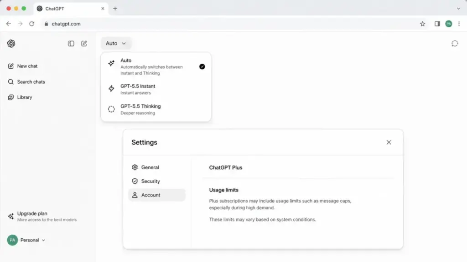This screenshot has height=262, width=467.
Task: Click the checkmark next to Auto
Action: (202, 66)
